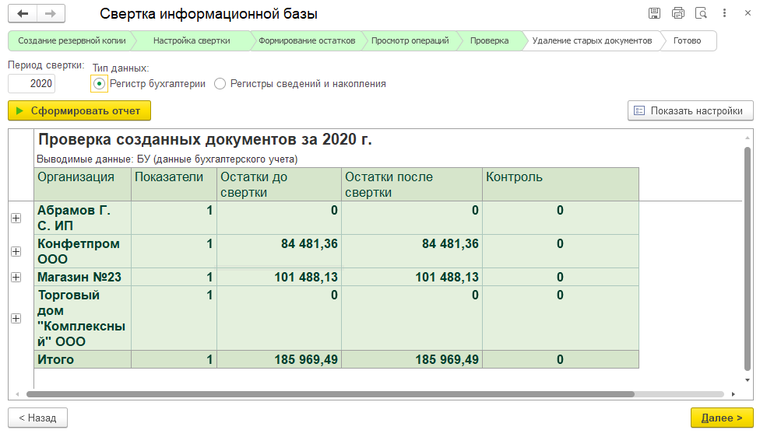The width and height of the screenshot is (767, 437).
Task: Click the back navigation arrow
Action: point(23,14)
